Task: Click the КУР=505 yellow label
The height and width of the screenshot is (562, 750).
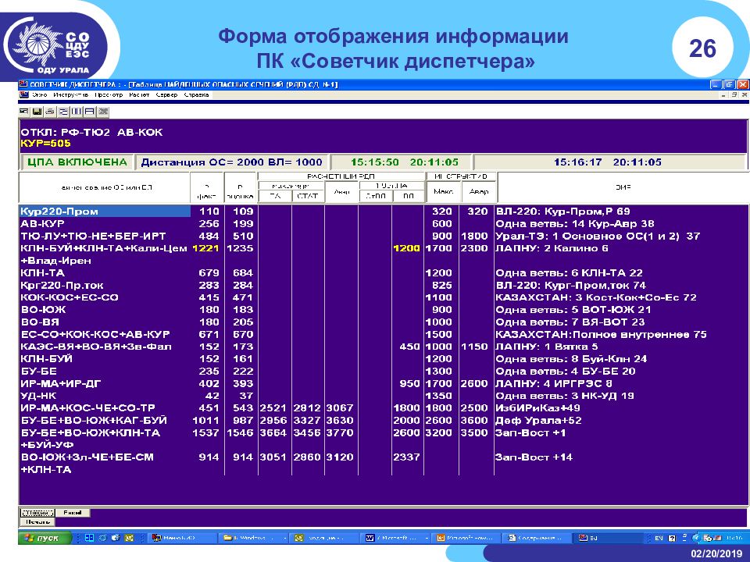Action: click(45, 144)
